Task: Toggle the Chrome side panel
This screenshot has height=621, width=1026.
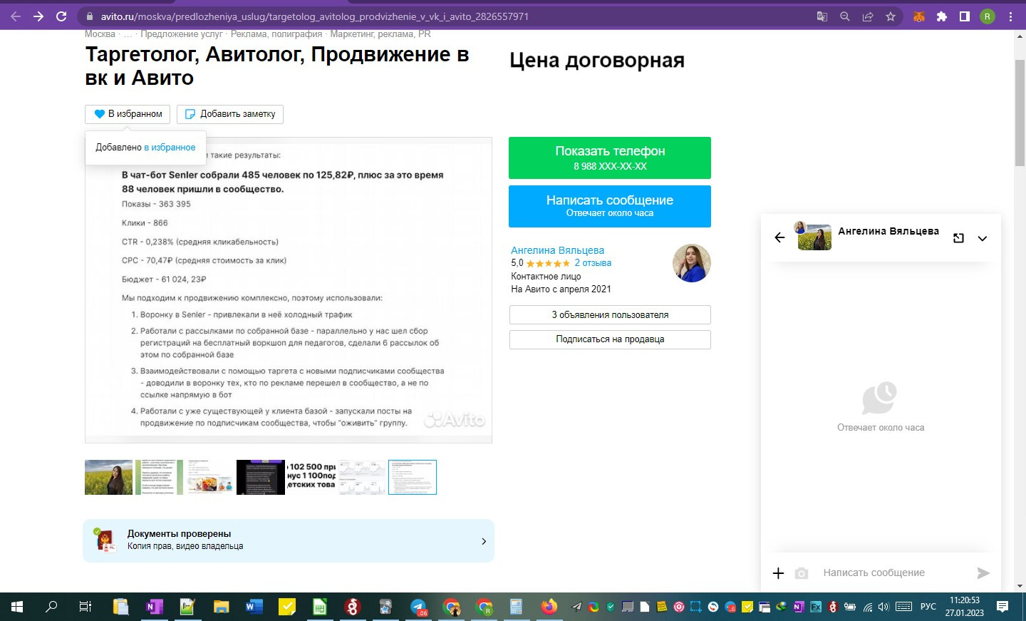Action: tap(965, 16)
